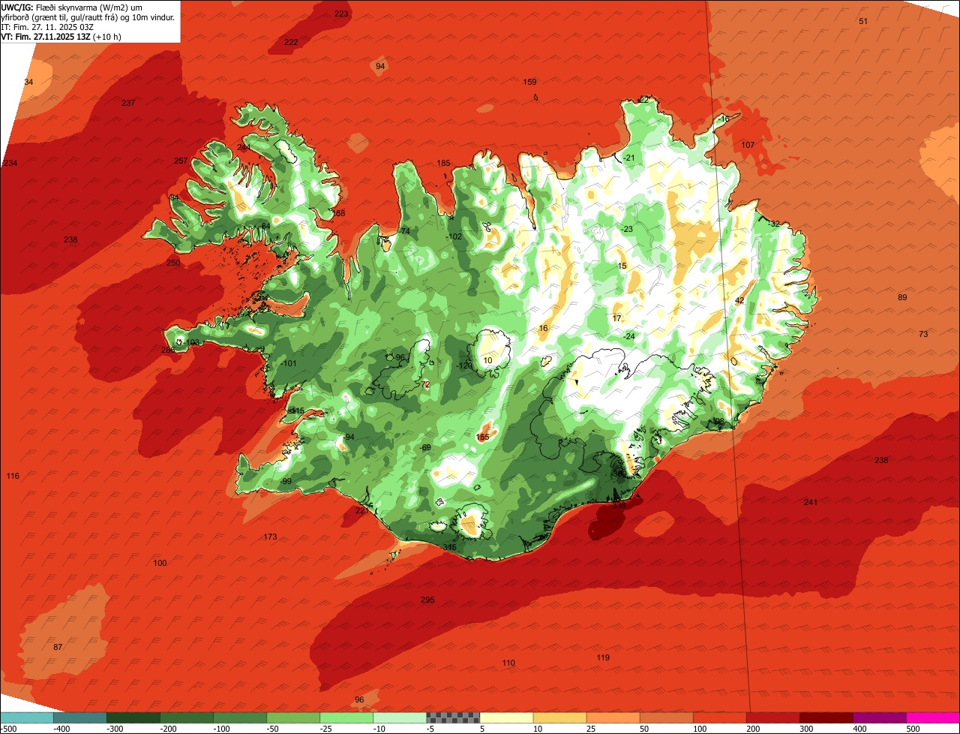Select the 69 value in south Iceland
Screen dimensions: 960x734
426,447
